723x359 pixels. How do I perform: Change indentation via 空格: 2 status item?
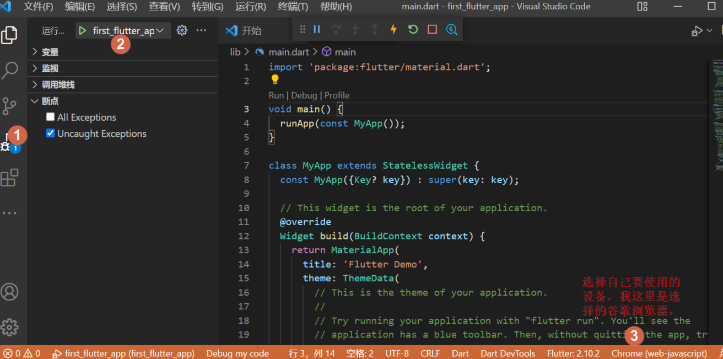point(360,353)
